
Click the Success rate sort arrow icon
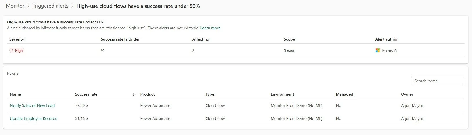(x=134, y=94)
